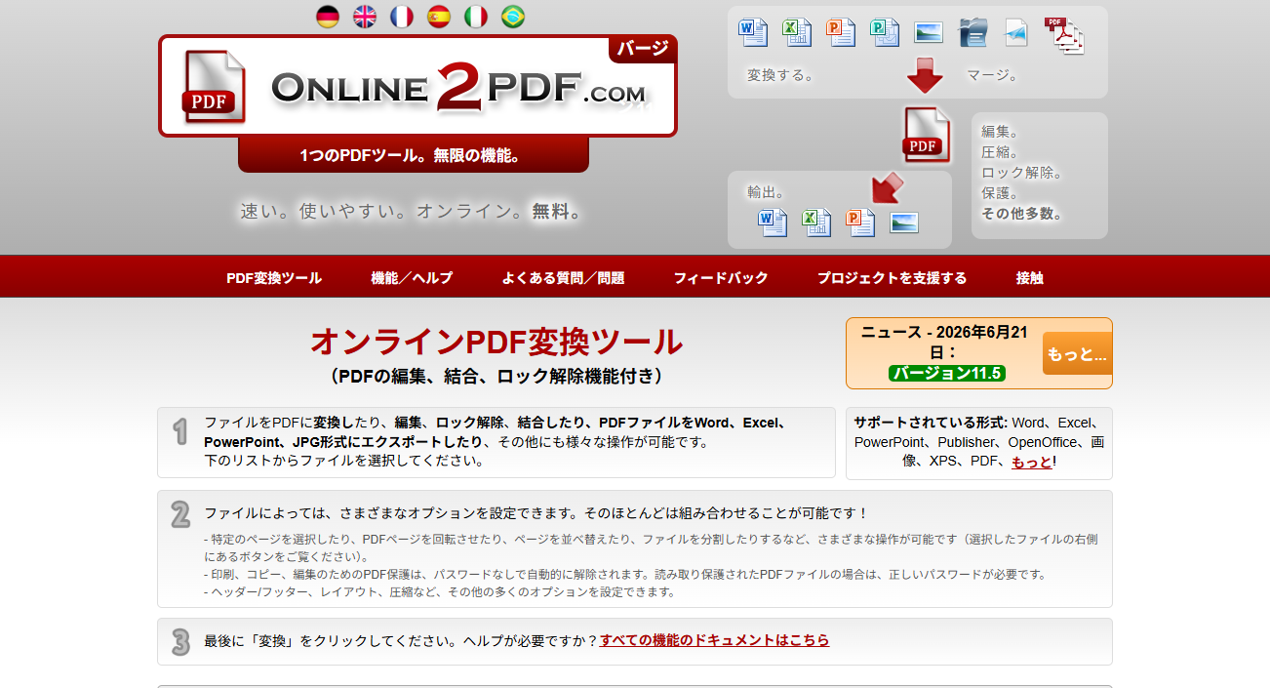Open the フィードバック menu item
This screenshot has height=688, width=1270.
coord(721,278)
